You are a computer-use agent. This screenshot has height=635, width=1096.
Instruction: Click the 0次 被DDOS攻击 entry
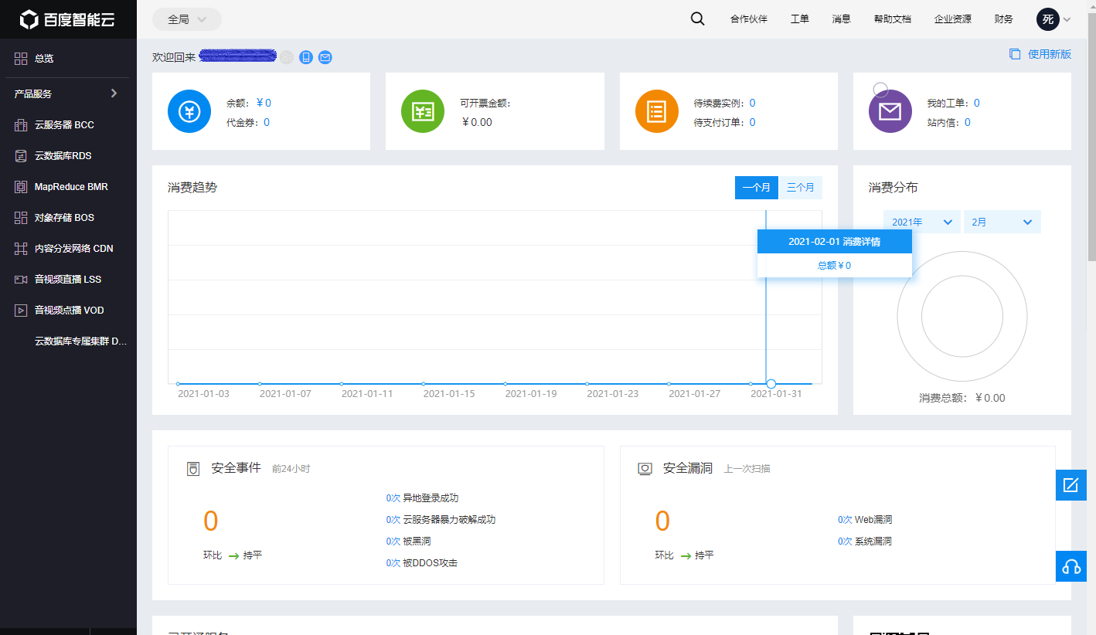tap(422, 563)
